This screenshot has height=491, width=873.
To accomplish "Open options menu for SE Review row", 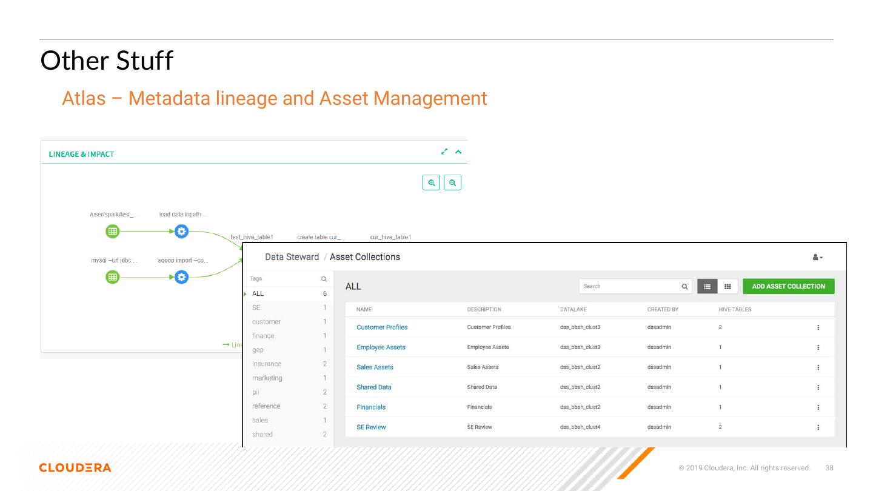I will tap(818, 427).
